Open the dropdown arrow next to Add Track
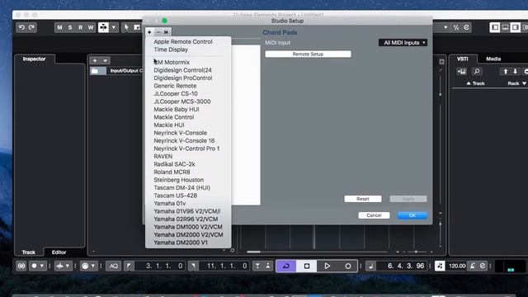The width and height of the screenshot is (528, 297). tap(105, 60)
